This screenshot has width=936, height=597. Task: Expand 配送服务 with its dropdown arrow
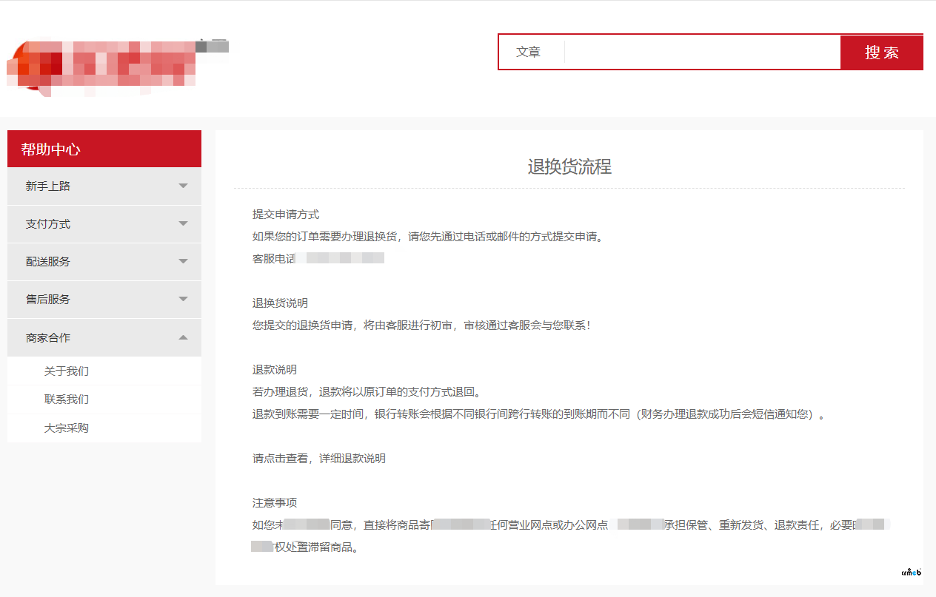pyautogui.click(x=183, y=262)
